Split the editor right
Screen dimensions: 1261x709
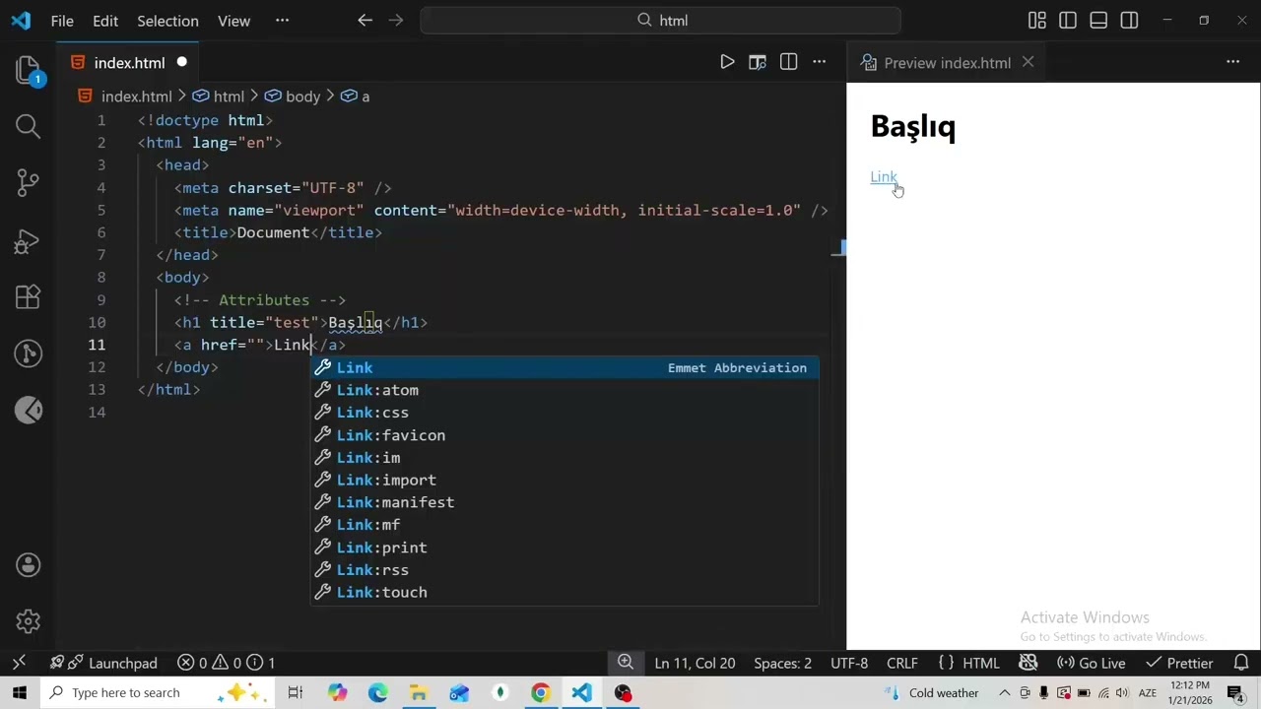point(788,62)
